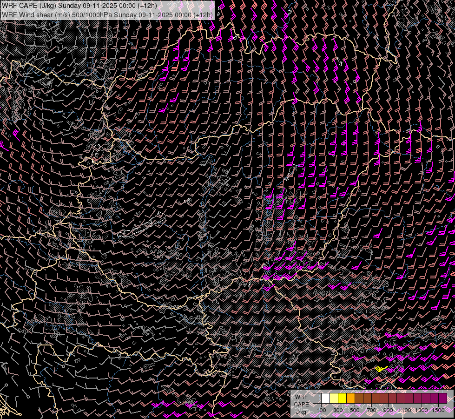Click the pale yellow CAPE legend swatch
The height and width of the screenshot is (419, 455).
tap(334, 398)
